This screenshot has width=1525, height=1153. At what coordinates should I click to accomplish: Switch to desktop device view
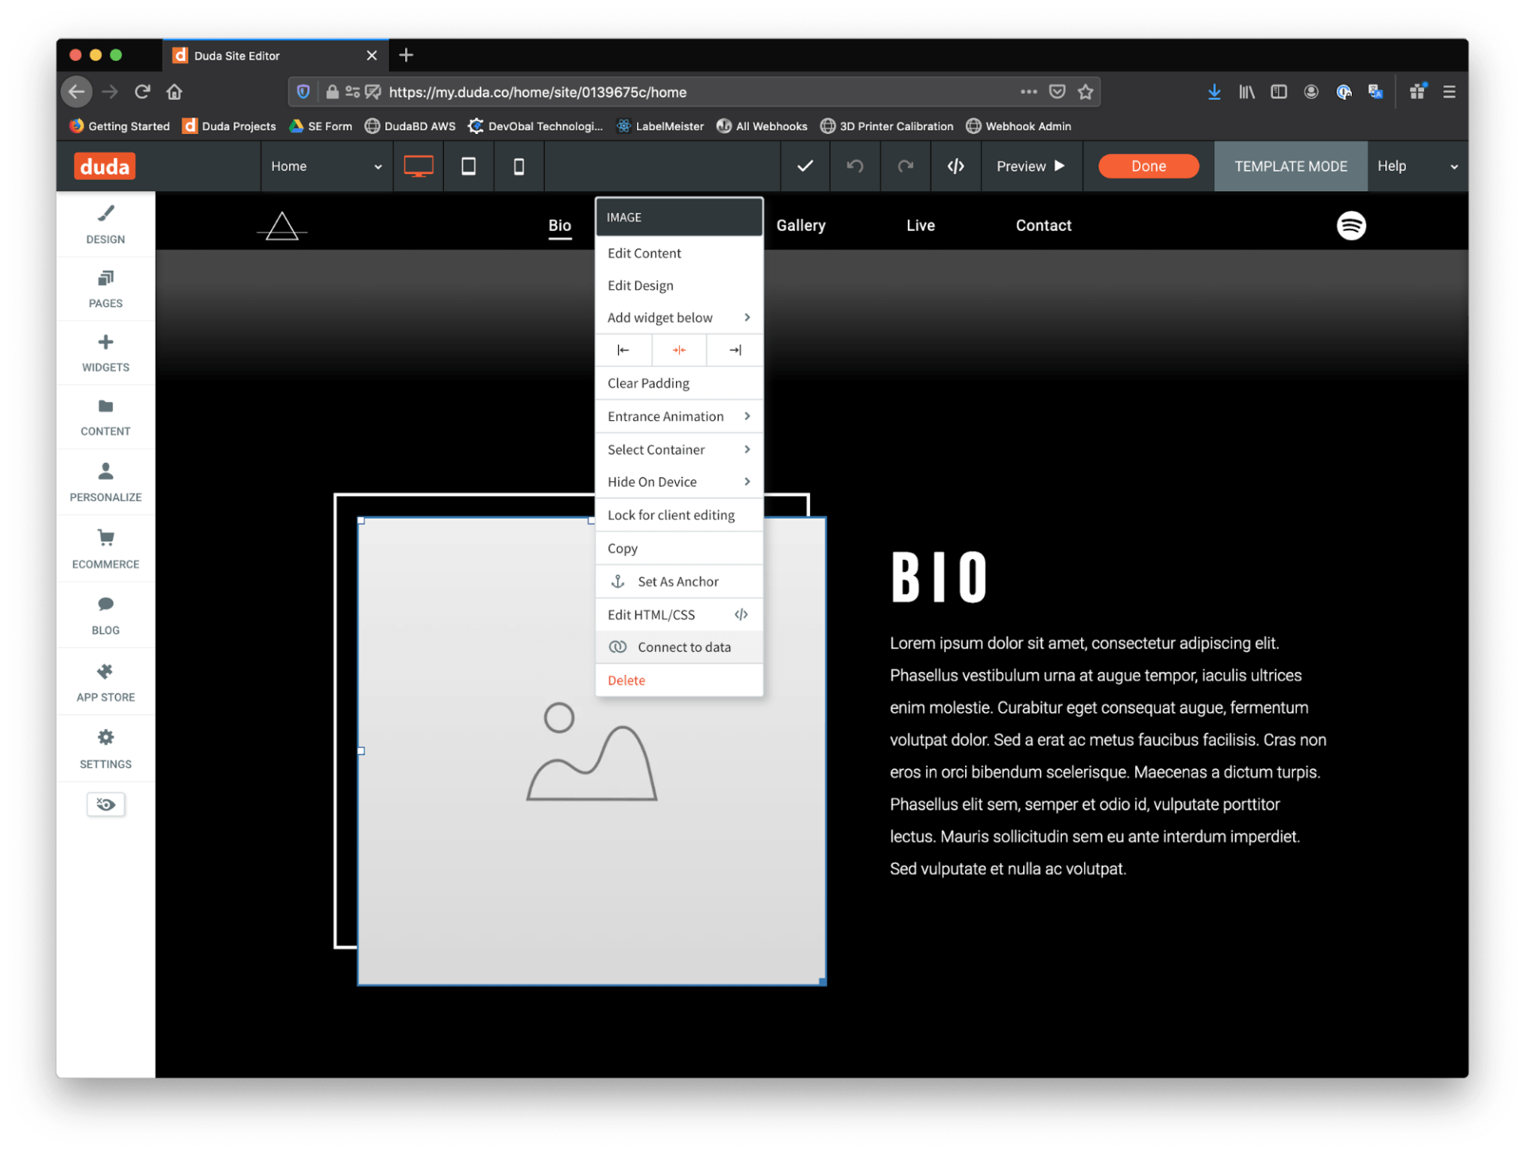[419, 166]
